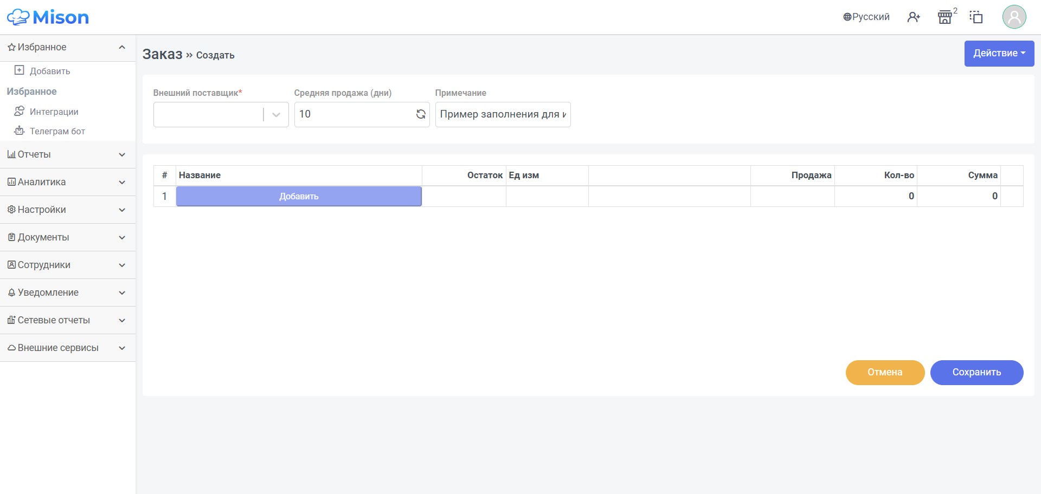The height and width of the screenshot is (494, 1041).
Task: Expand the Настройки sidebar section
Action: (68, 210)
